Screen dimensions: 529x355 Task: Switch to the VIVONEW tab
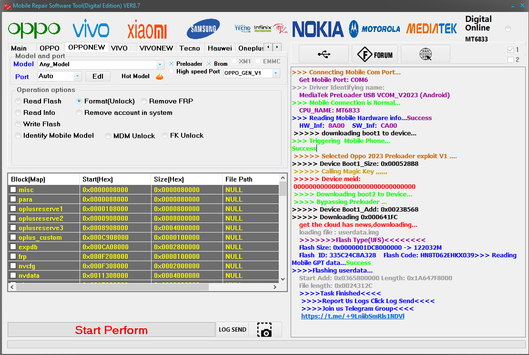pos(156,48)
